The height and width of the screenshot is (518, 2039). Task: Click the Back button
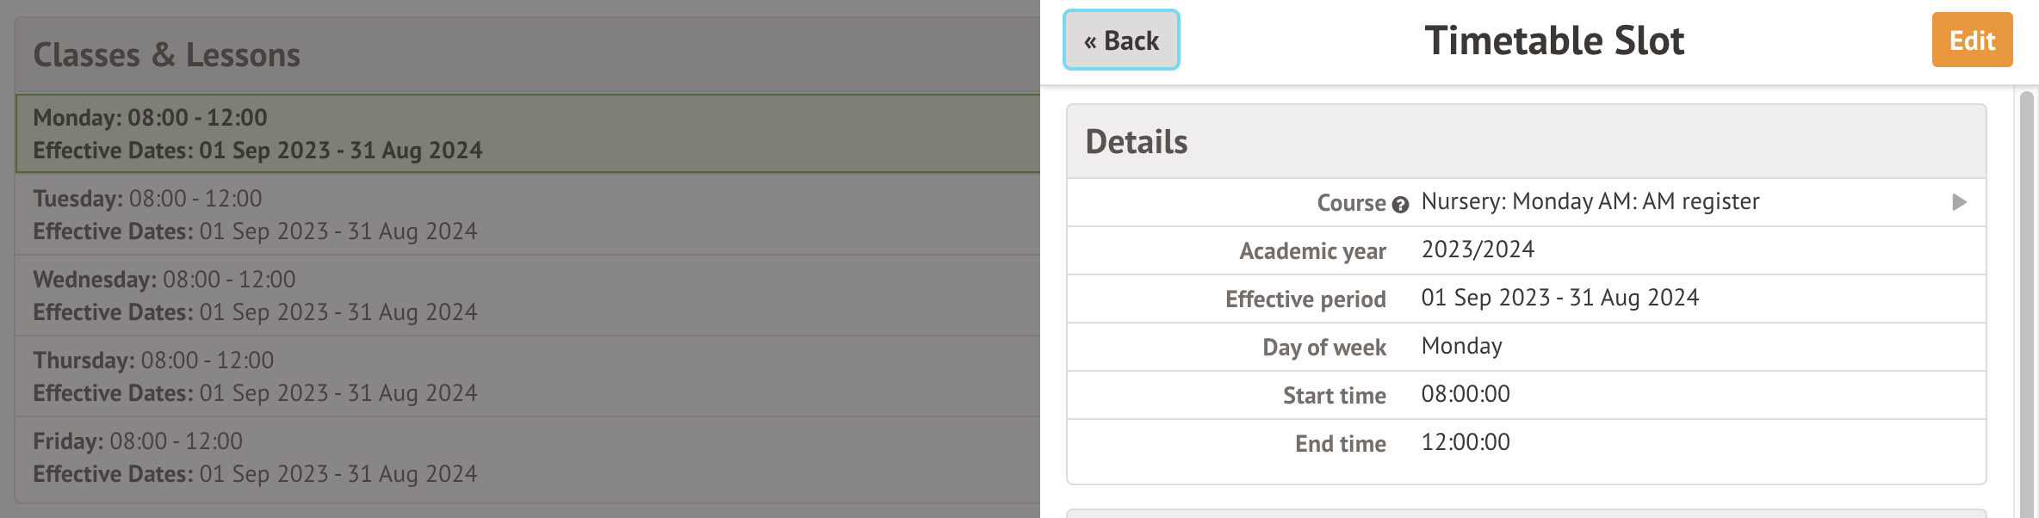(x=1121, y=40)
